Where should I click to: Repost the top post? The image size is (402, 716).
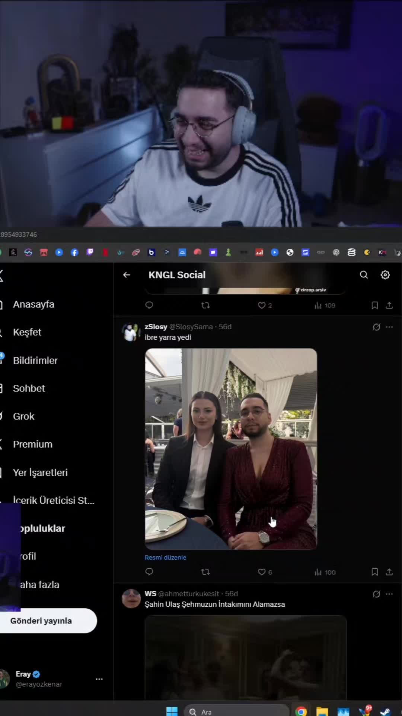coord(205,305)
